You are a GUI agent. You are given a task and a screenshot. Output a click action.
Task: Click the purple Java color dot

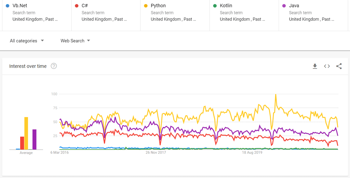284,6
